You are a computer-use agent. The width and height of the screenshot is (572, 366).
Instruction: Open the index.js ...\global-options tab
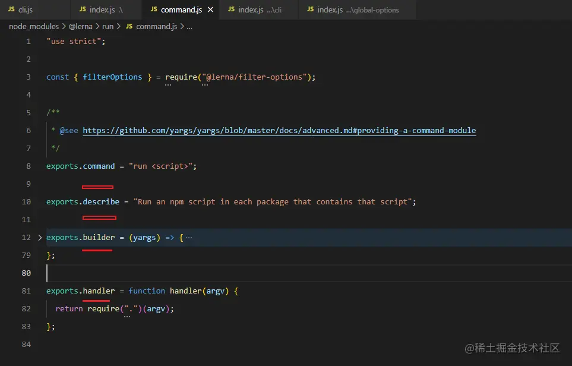[x=357, y=10]
